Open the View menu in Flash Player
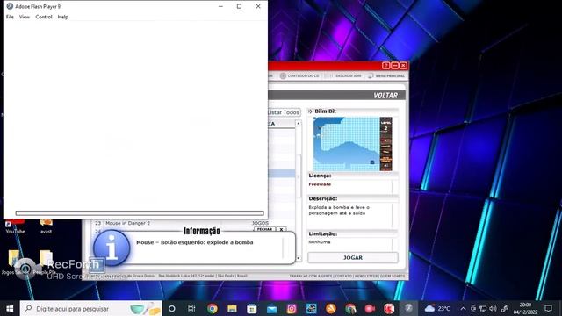This screenshot has height=316, width=562. 25,17
